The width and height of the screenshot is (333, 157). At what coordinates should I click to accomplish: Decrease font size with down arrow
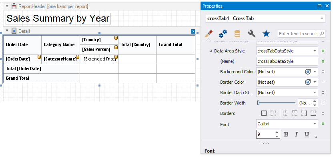coord(277,137)
